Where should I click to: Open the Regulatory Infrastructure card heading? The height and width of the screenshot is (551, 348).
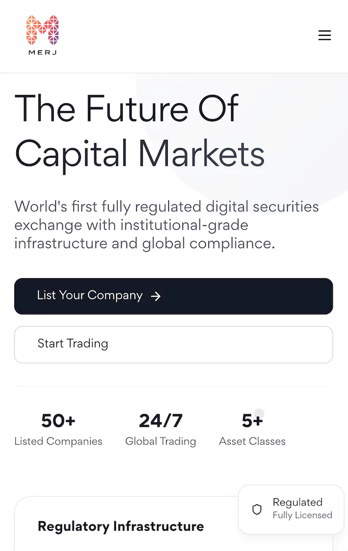(121, 526)
